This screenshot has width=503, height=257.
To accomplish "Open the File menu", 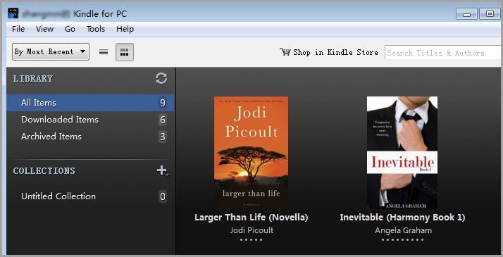I will tap(18, 29).
